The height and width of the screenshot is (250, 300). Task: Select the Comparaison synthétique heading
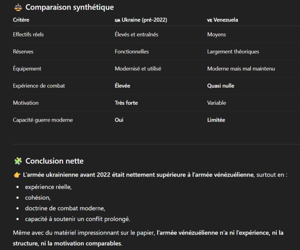[69, 7]
